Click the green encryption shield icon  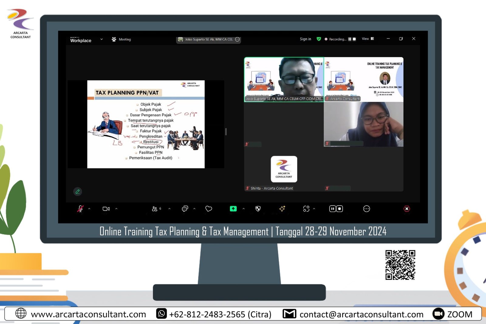(x=319, y=39)
